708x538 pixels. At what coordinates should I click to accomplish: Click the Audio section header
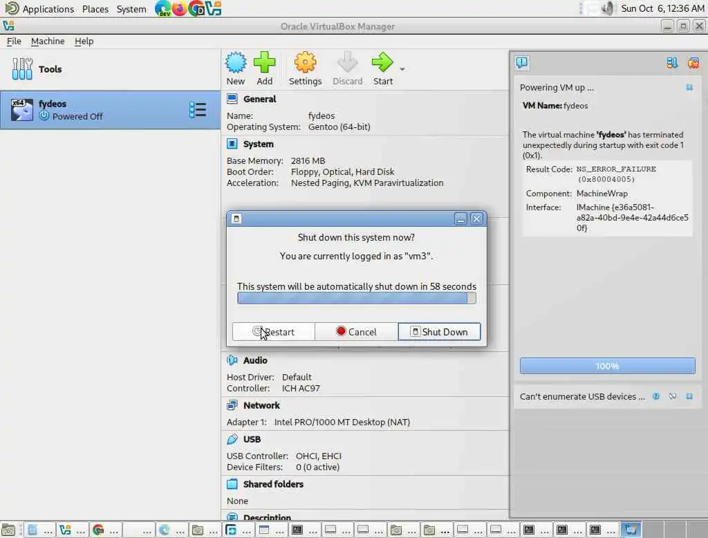click(255, 360)
